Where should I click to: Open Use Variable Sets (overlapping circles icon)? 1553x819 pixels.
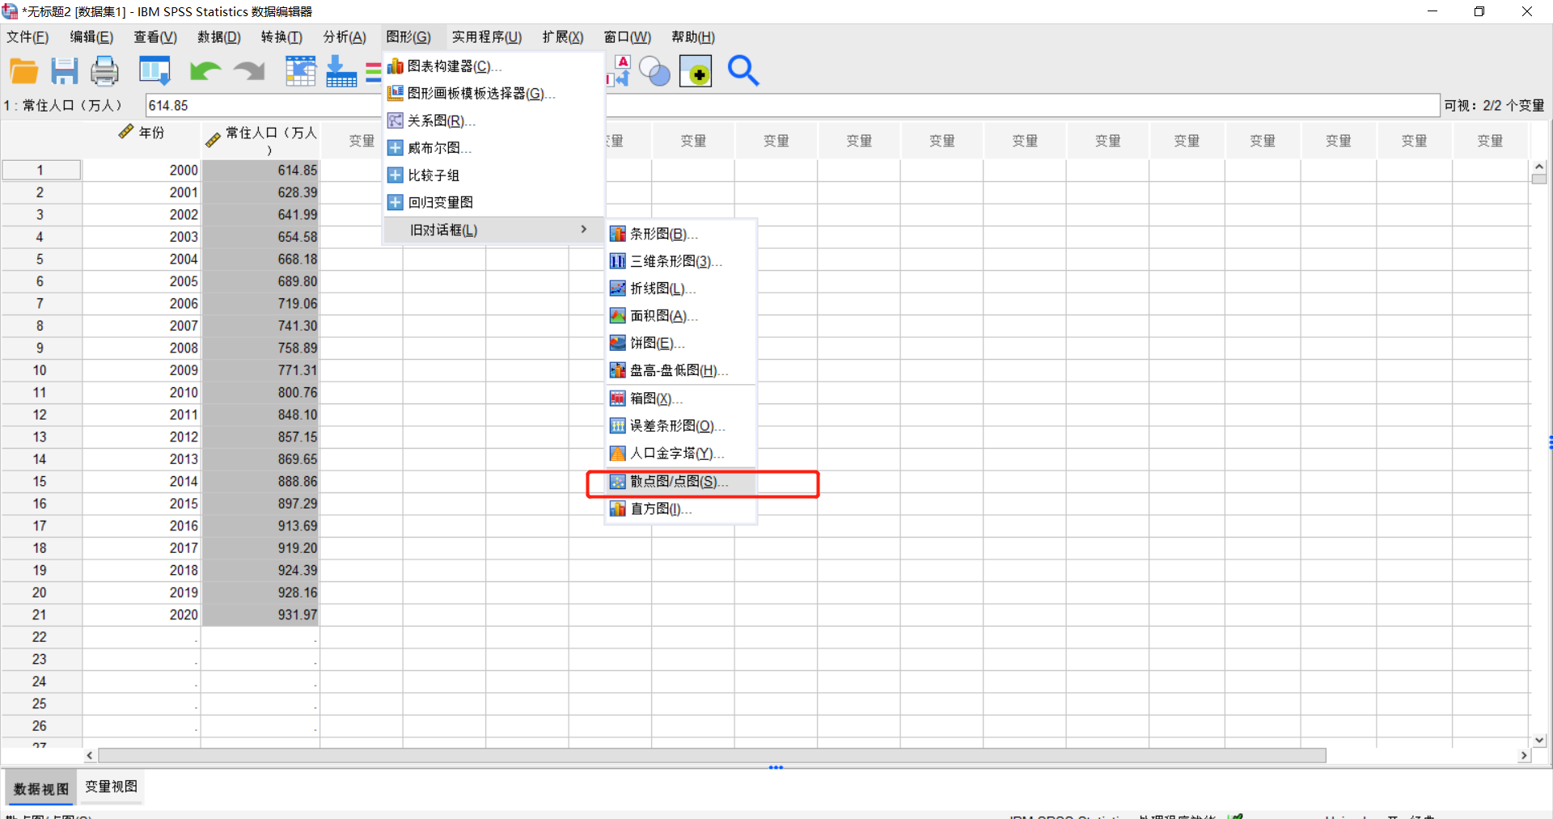pos(654,71)
